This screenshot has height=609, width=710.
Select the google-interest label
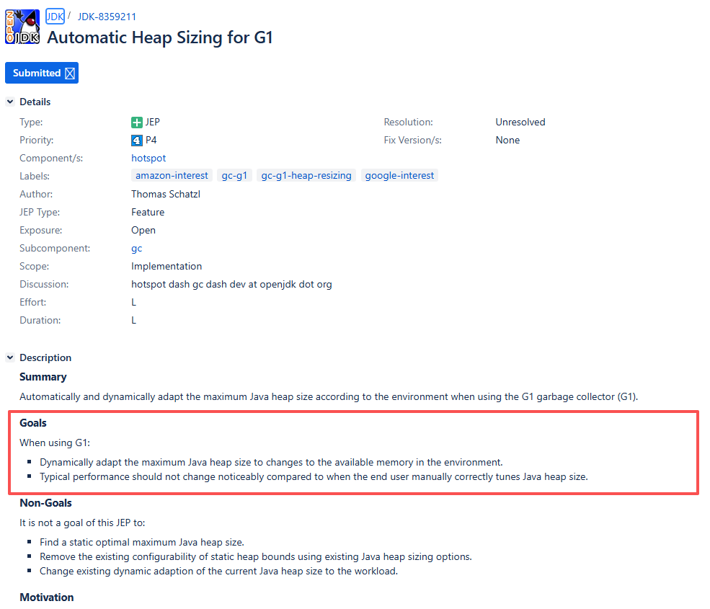[399, 176]
